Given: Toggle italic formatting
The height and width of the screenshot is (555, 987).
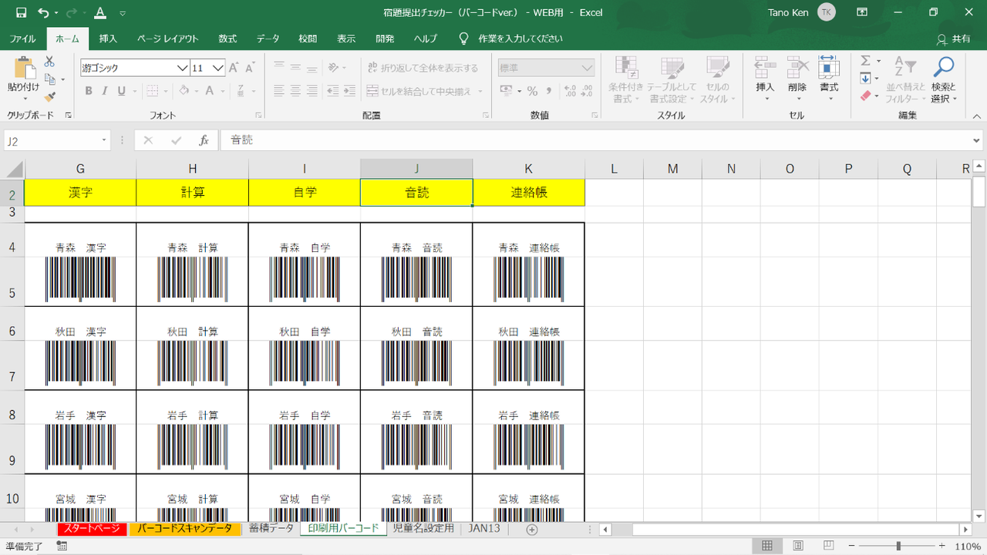Looking at the screenshot, I should pos(105,91).
